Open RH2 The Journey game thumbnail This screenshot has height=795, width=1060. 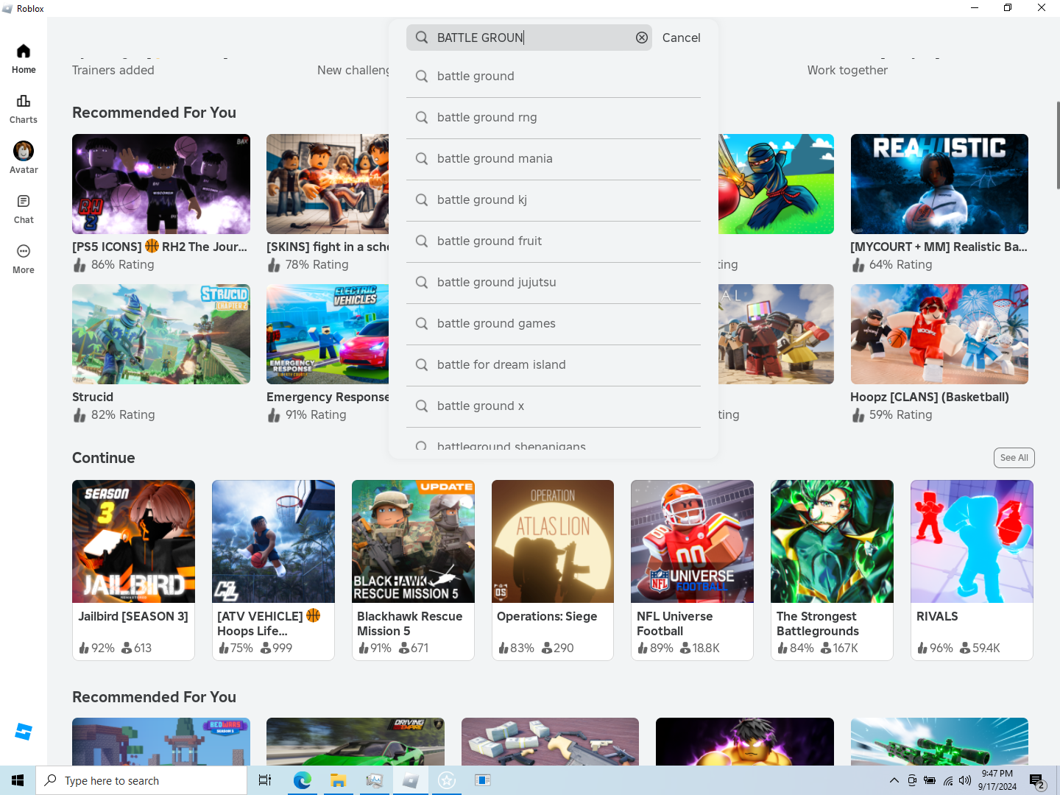161,184
